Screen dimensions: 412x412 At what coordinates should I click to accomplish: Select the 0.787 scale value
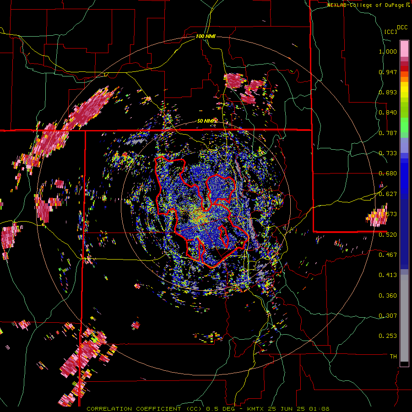click(388, 133)
